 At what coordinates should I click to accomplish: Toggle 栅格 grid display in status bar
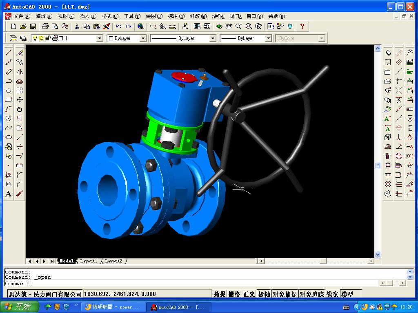235,294
